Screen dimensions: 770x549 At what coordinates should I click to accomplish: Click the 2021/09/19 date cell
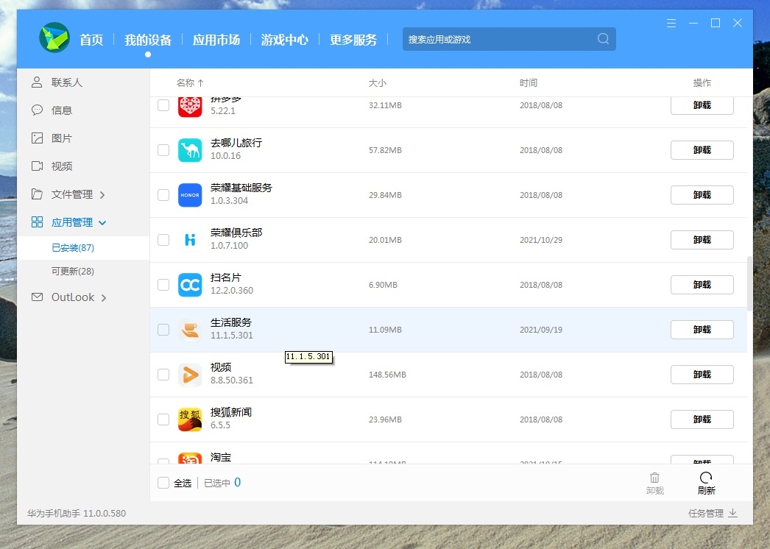541,330
